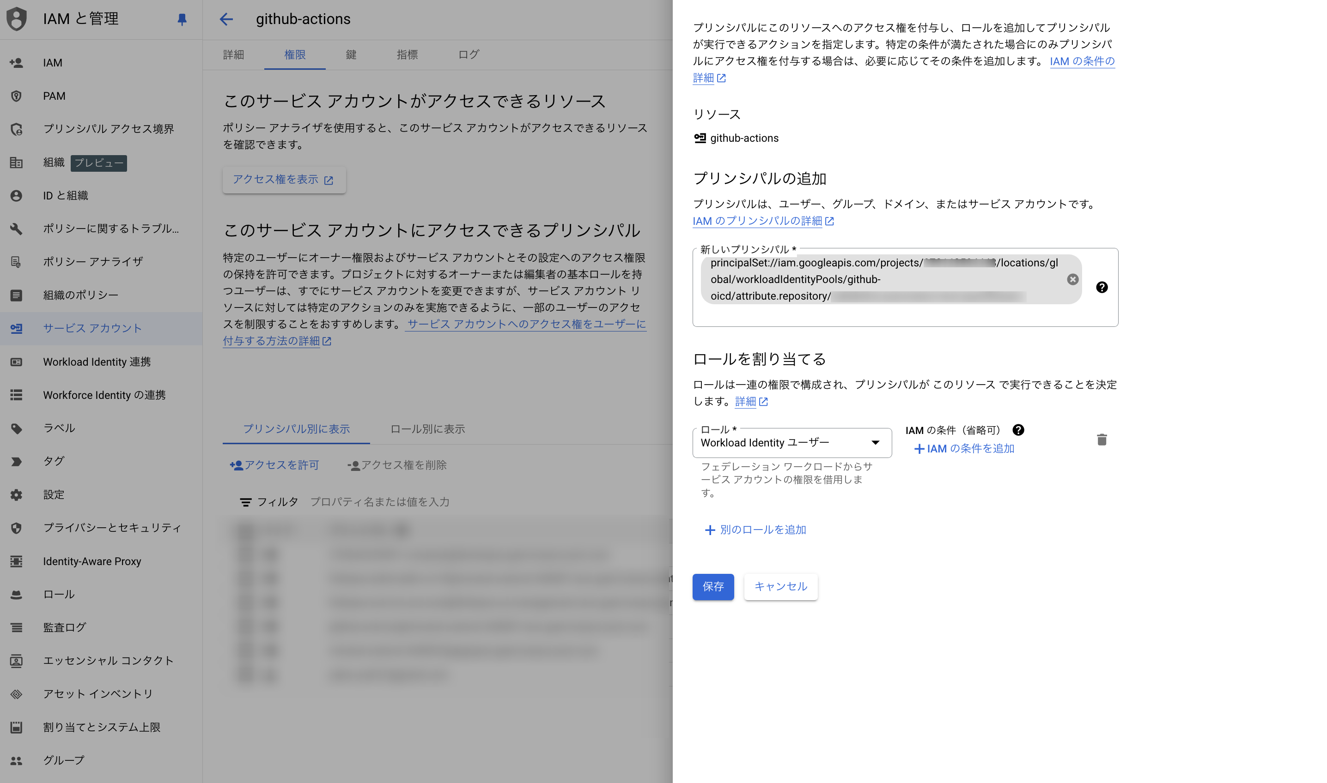This screenshot has width=1327, height=783.
Task: Select the ロール別に表示 tab
Action: (427, 429)
